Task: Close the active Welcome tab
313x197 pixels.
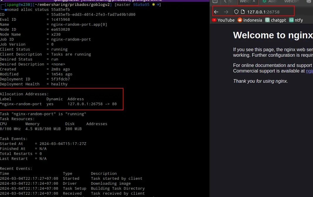Action: (x=254, y=1)
